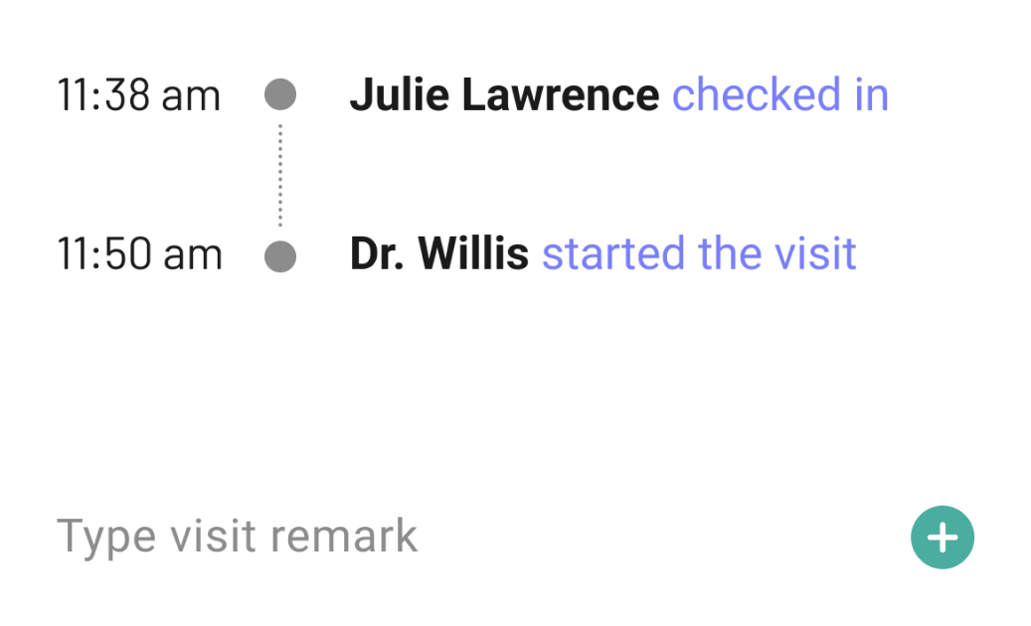Image resolution: width=1031 pixels, height=626 pixels.
Task: Click the green plus add remark icon
Action: (x=942, y=538)
